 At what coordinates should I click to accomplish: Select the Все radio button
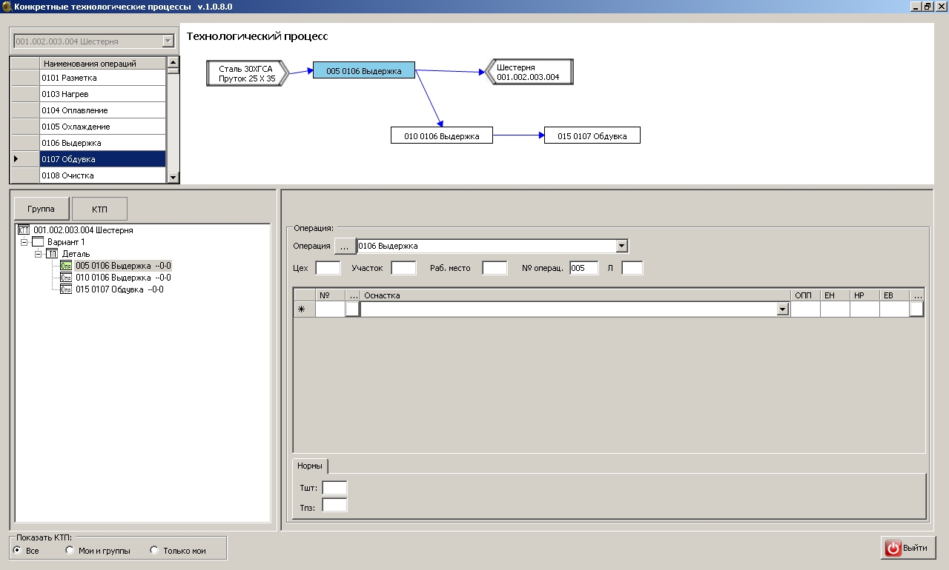pyautogui.click(x=17, y=550)
